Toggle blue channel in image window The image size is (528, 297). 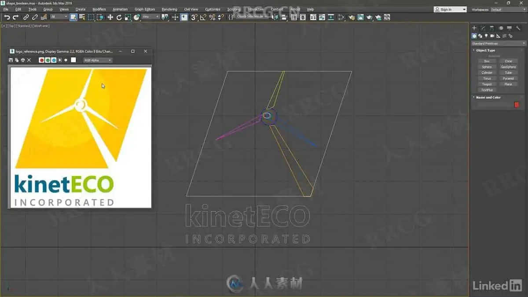tap(54, 60)
